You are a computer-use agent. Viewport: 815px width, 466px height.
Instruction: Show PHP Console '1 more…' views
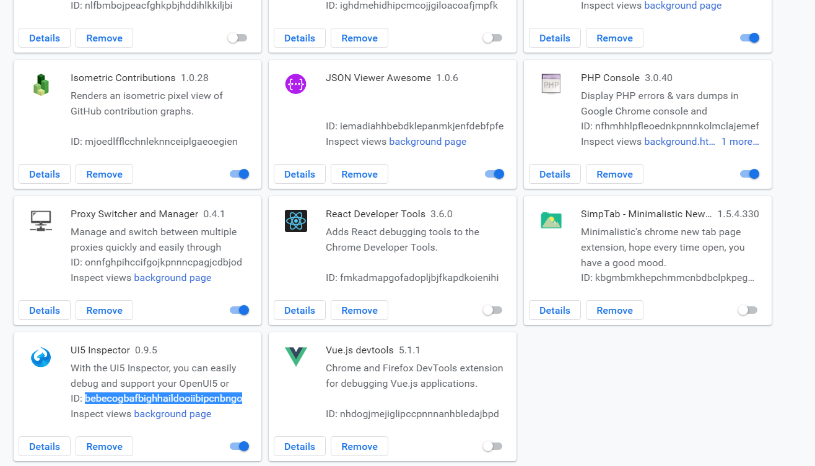(740, 142)
